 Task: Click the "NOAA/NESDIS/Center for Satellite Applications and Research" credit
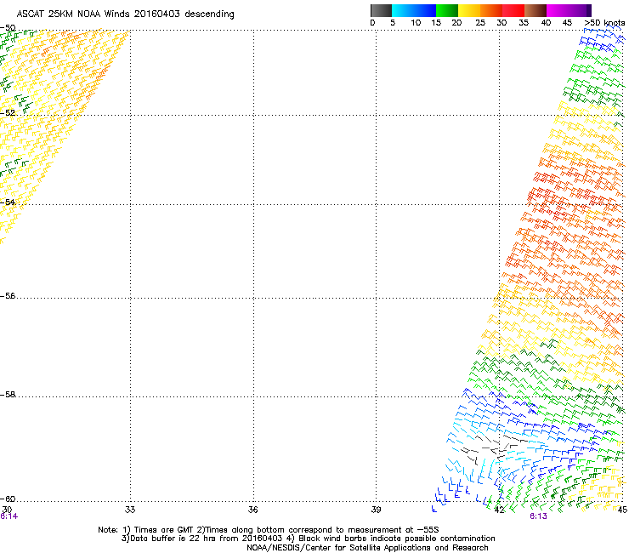click(x=367, y=548)
